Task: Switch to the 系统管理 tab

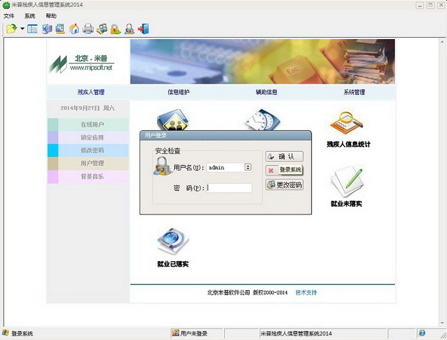Action: click(x=354, y=92)
